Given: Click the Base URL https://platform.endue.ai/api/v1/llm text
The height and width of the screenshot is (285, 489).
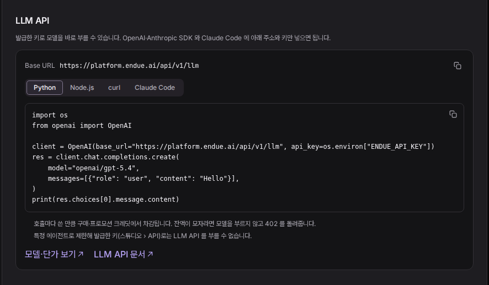Looking at the screenshot, I should (x=129, y=66).
